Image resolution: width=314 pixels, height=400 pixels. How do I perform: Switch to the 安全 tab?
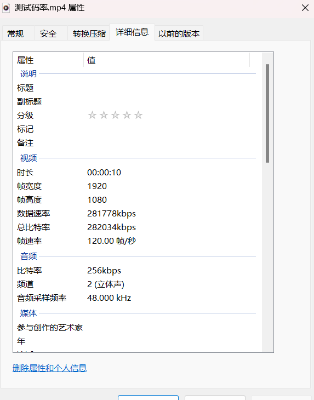(51, 33)
